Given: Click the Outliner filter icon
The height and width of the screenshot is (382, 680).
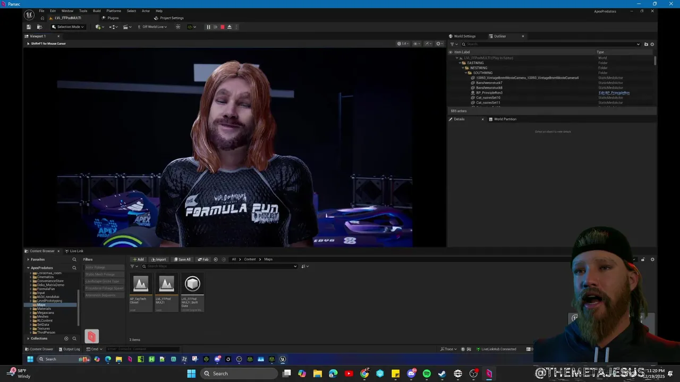Looking at the screenshot, I should (453, 44).
